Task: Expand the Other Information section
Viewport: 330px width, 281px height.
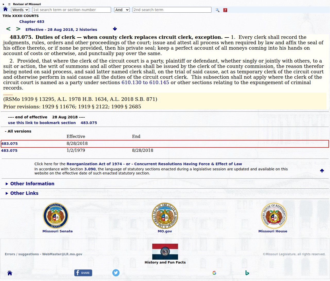Action: pyautogui.click(x=30, y=184)
